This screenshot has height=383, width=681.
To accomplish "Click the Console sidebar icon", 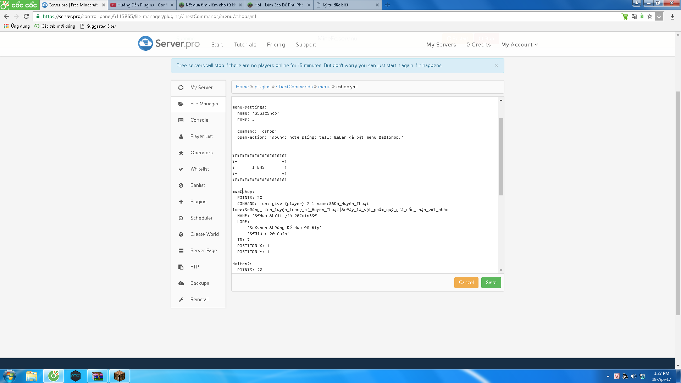I will click(x=181, y=120).
